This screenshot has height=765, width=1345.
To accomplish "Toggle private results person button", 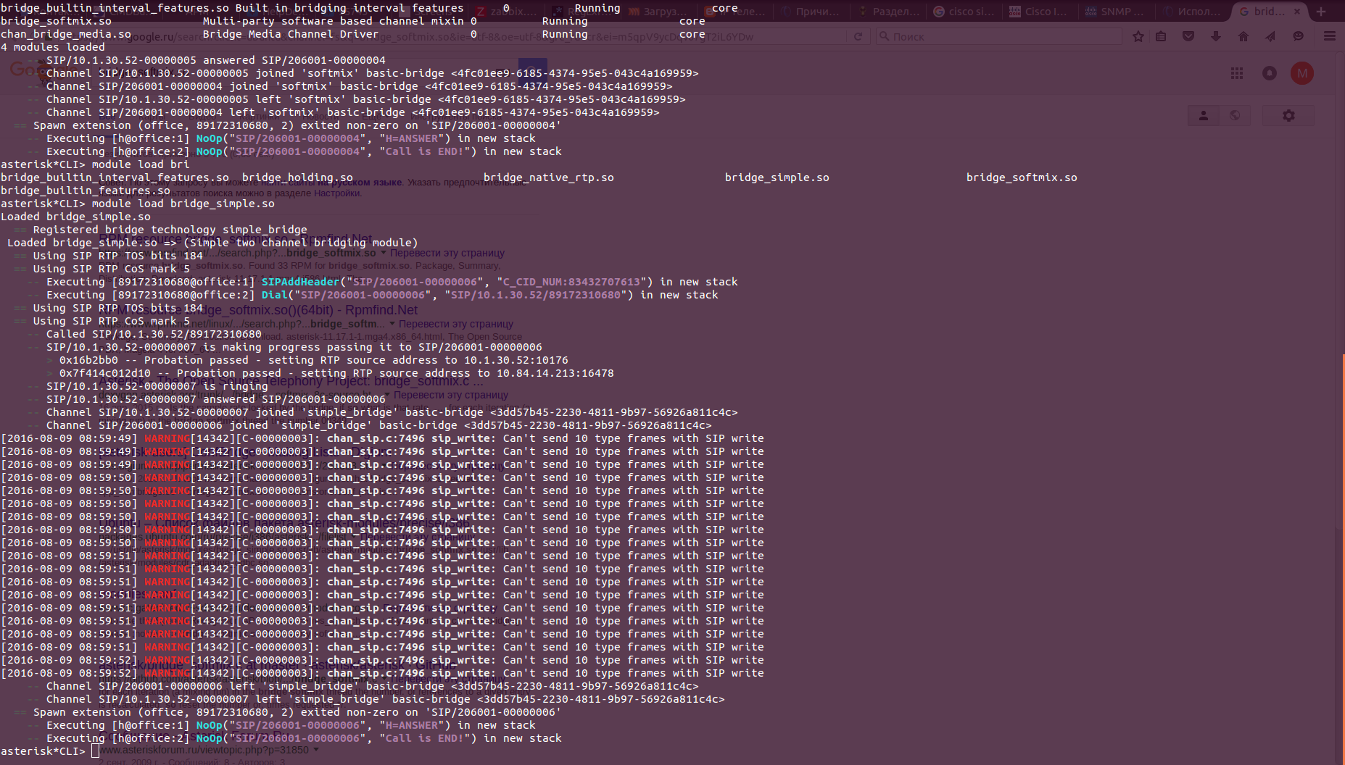I will click(x=1204, y=115).
